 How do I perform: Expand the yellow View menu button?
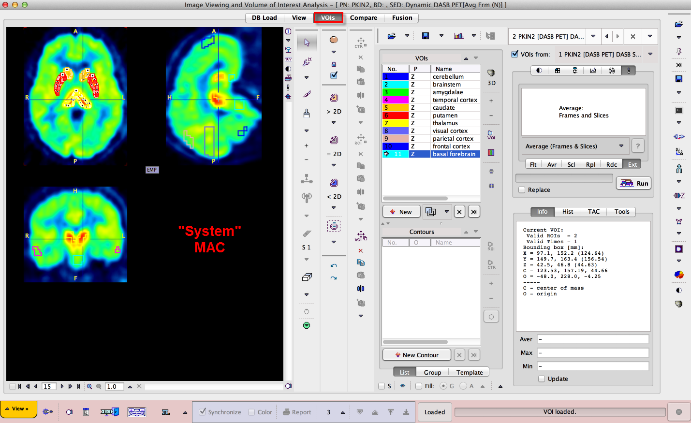click(x=18, y=409)
